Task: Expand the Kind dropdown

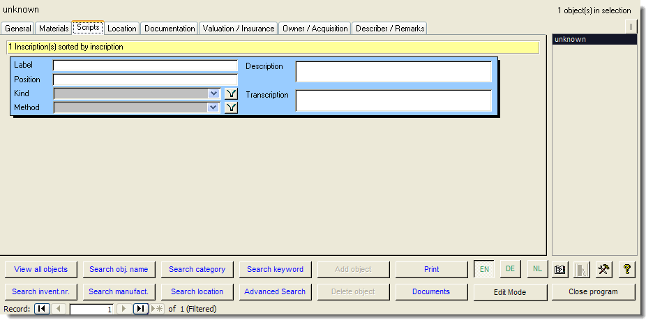Action: (x=214, y=93)
